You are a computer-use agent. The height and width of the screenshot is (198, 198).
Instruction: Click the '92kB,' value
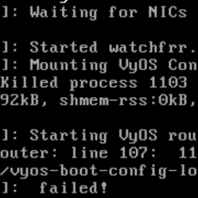(x=24, y=100)
